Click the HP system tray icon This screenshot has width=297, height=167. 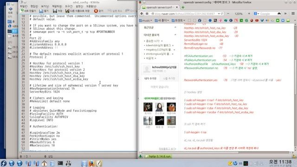tap(235, 163)
